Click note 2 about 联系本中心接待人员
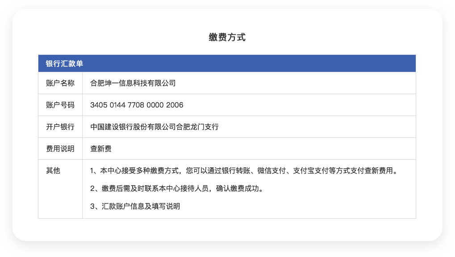 [x=176, y=189]
